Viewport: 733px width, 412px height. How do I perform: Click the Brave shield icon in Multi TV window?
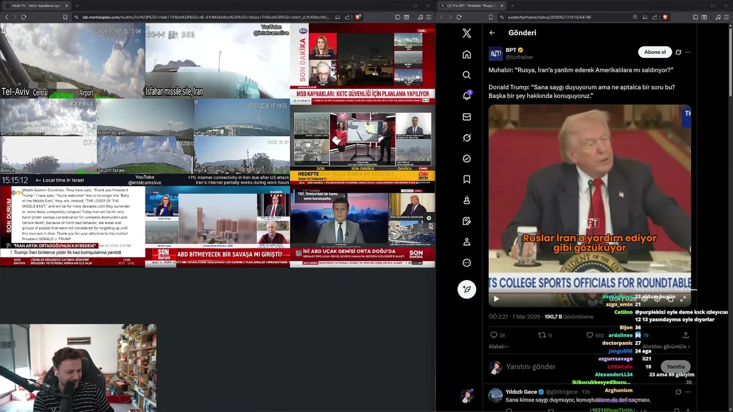(358, 17)
